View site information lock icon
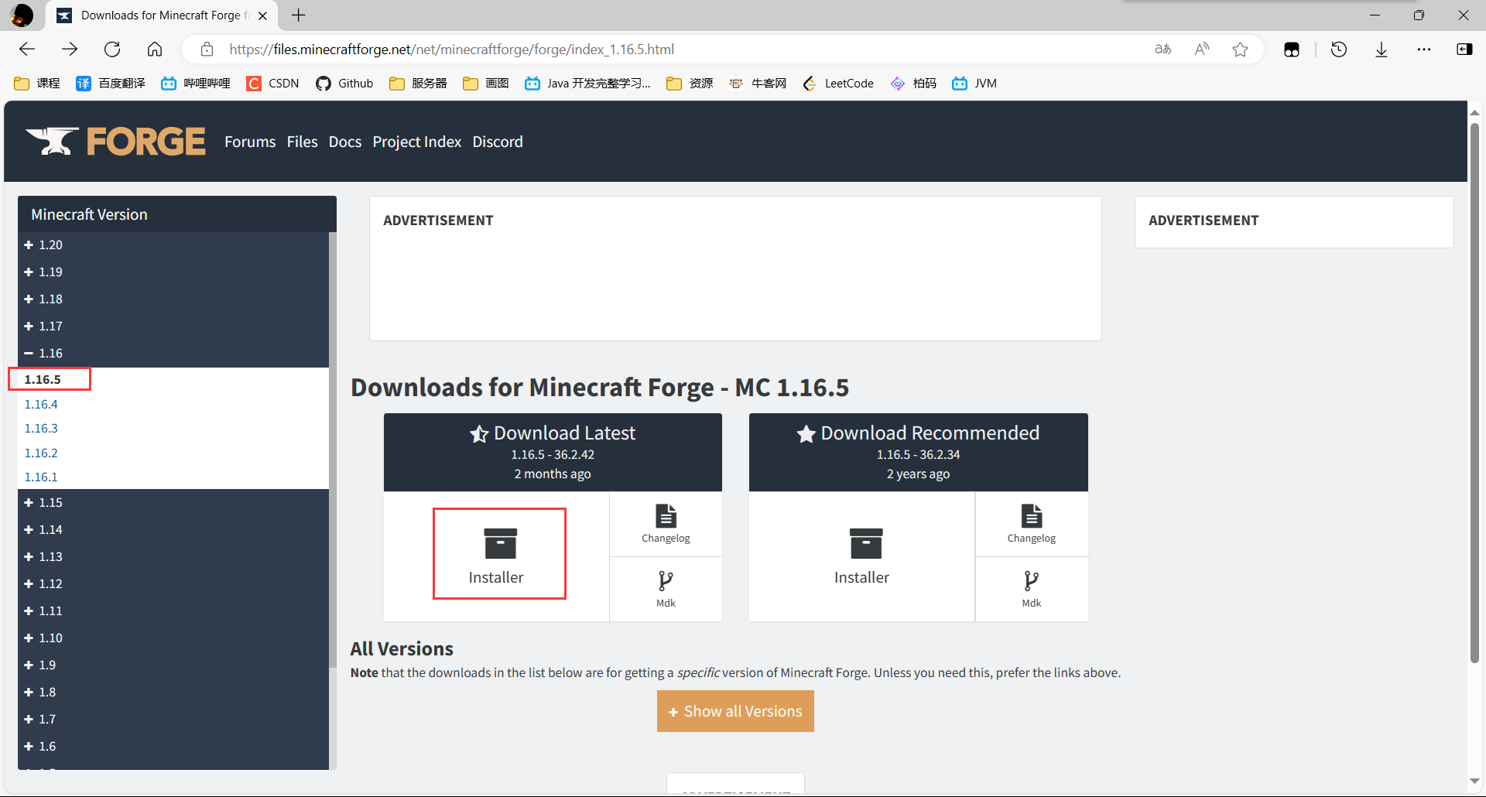 (207, 50)
